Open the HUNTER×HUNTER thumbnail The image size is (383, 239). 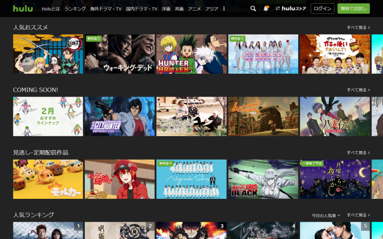point(191,54)
